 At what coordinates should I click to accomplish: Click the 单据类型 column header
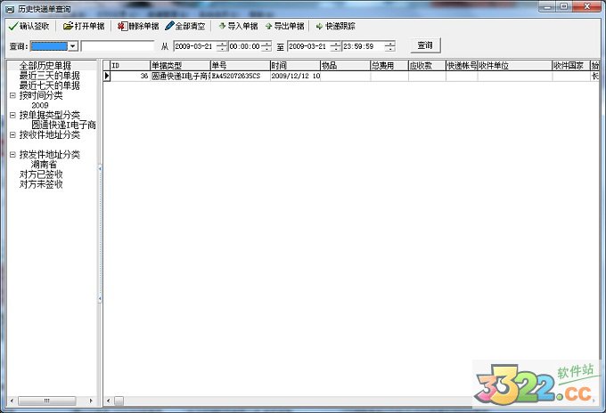(x=180, y=66)
